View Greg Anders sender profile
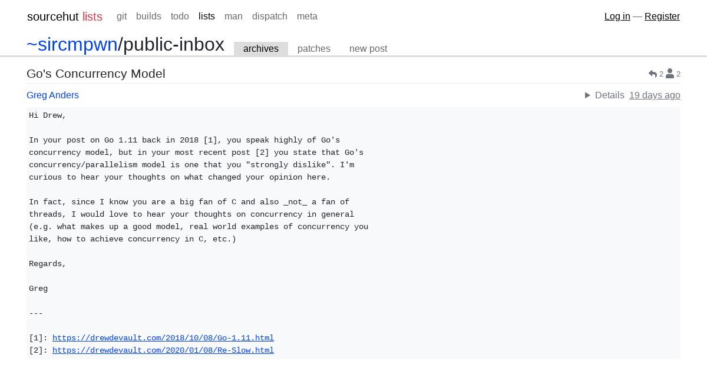The image size is (707, 371). (x=52, y=95)
